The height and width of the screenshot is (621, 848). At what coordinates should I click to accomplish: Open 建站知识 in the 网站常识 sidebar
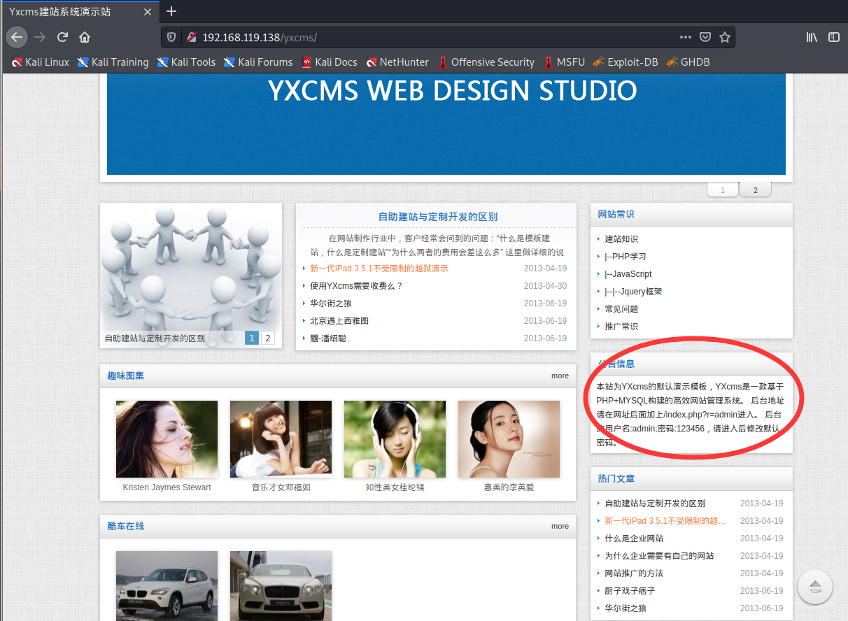pyautogui.click(x=621, y=239)
